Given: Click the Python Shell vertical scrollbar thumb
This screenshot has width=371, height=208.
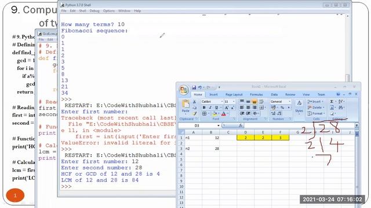Looking at the screenshot, I should [347, 78].
